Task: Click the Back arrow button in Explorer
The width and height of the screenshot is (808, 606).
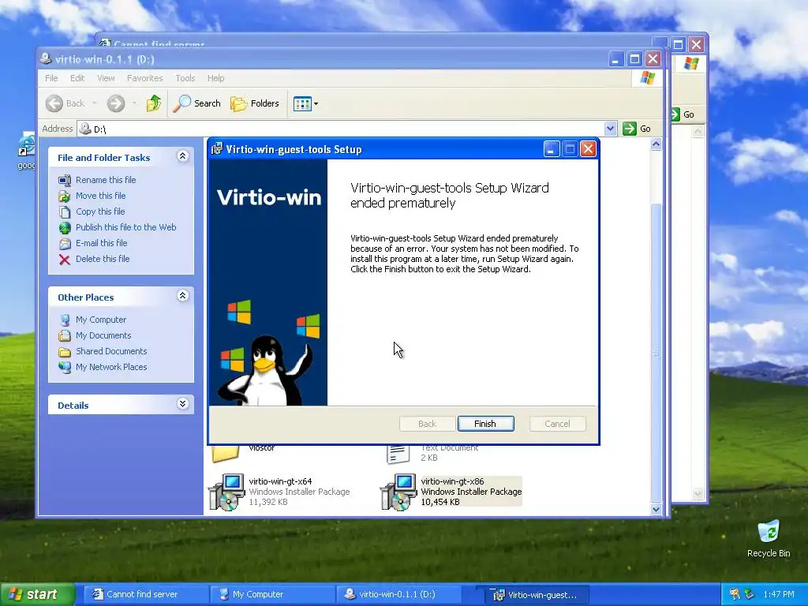Action: click(65, 103)
